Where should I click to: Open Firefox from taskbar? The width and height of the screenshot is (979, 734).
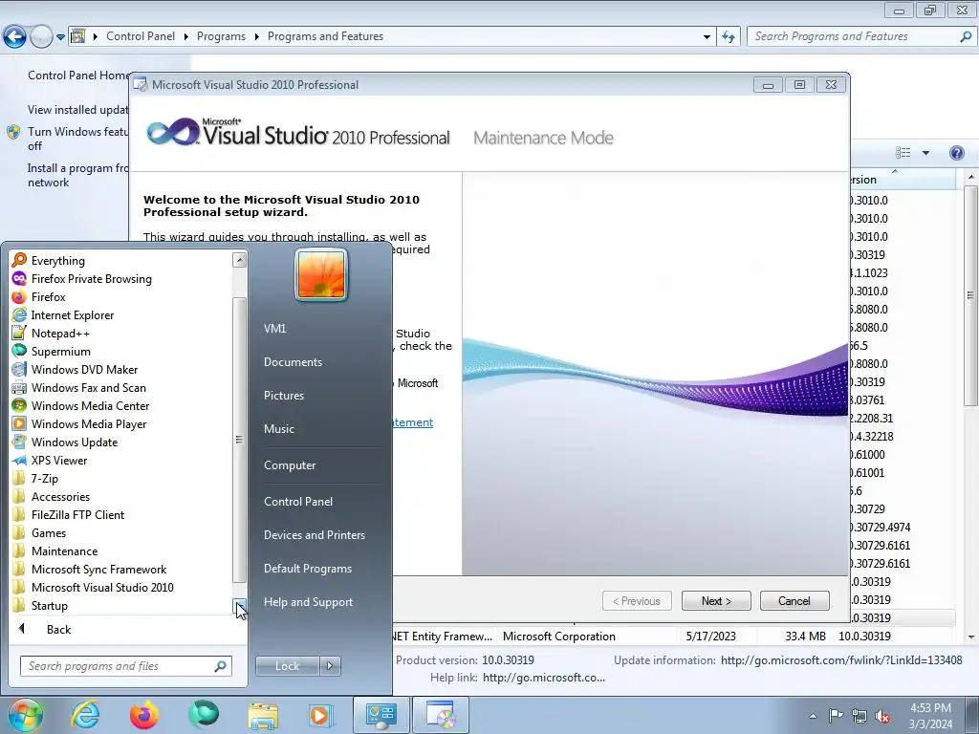click(144, 715)
